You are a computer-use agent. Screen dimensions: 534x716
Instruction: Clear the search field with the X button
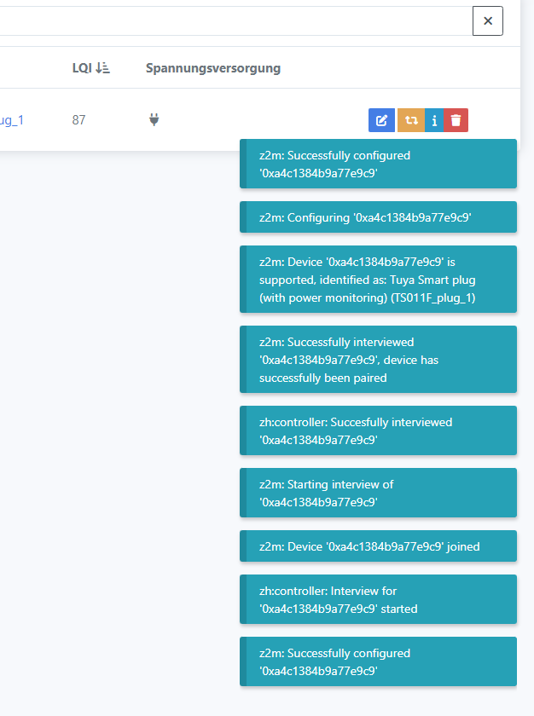click(488, 21)
